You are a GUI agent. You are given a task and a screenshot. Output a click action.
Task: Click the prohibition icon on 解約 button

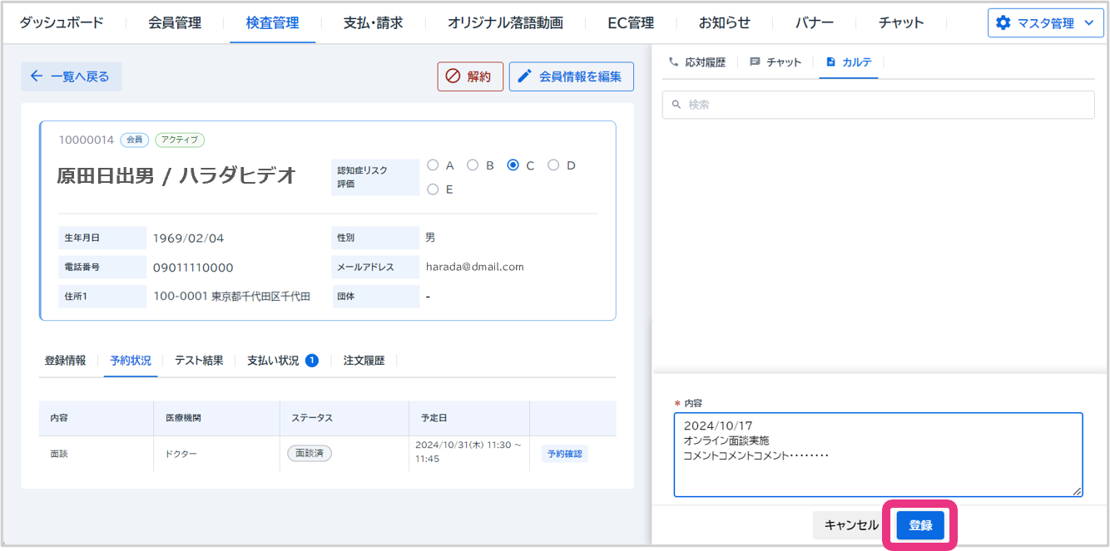453,76
